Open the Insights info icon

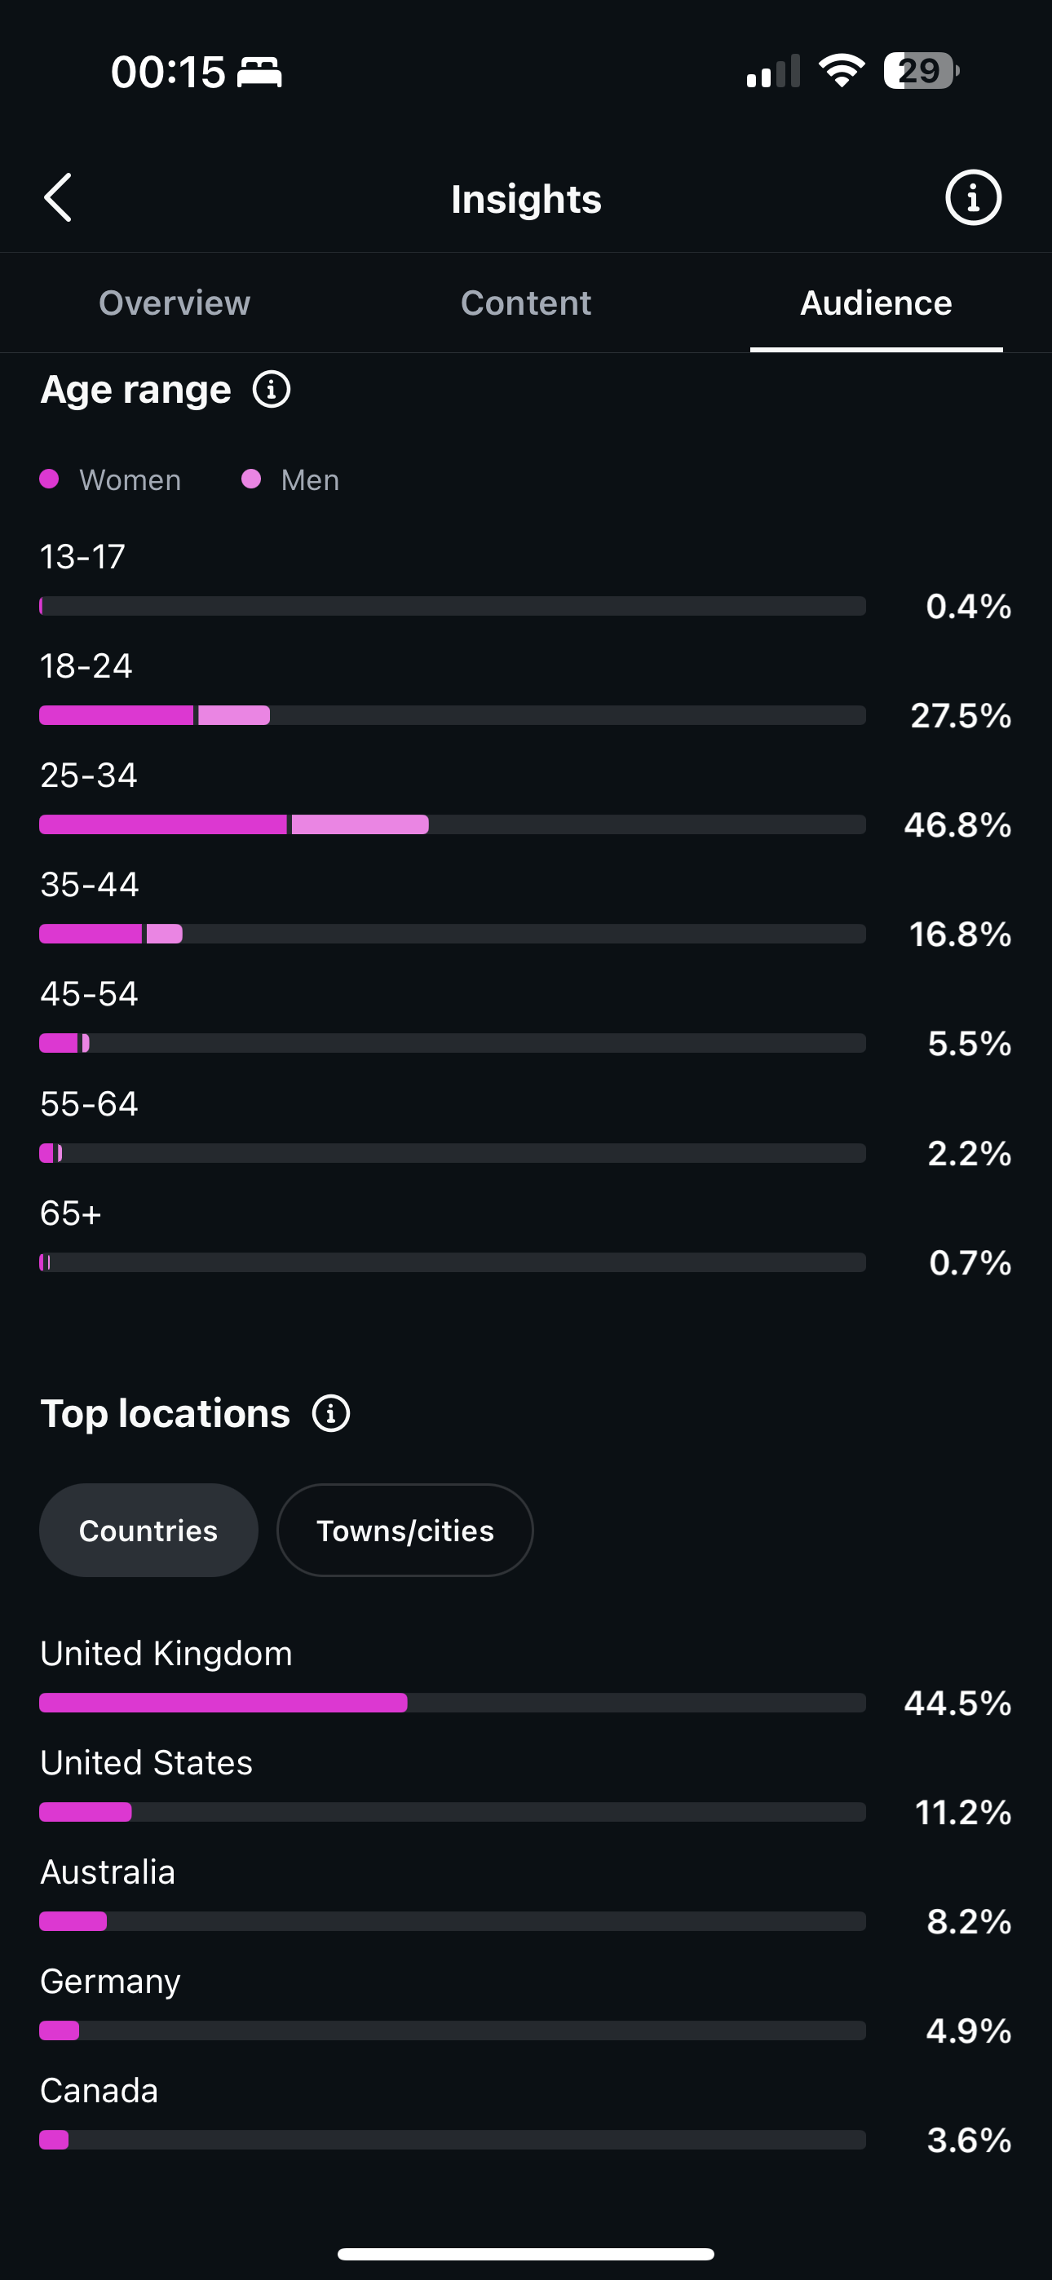click(x=972, y=197)
